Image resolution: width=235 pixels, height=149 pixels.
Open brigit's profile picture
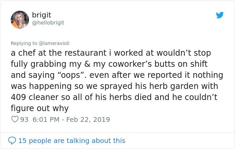(x=20, y=19)
